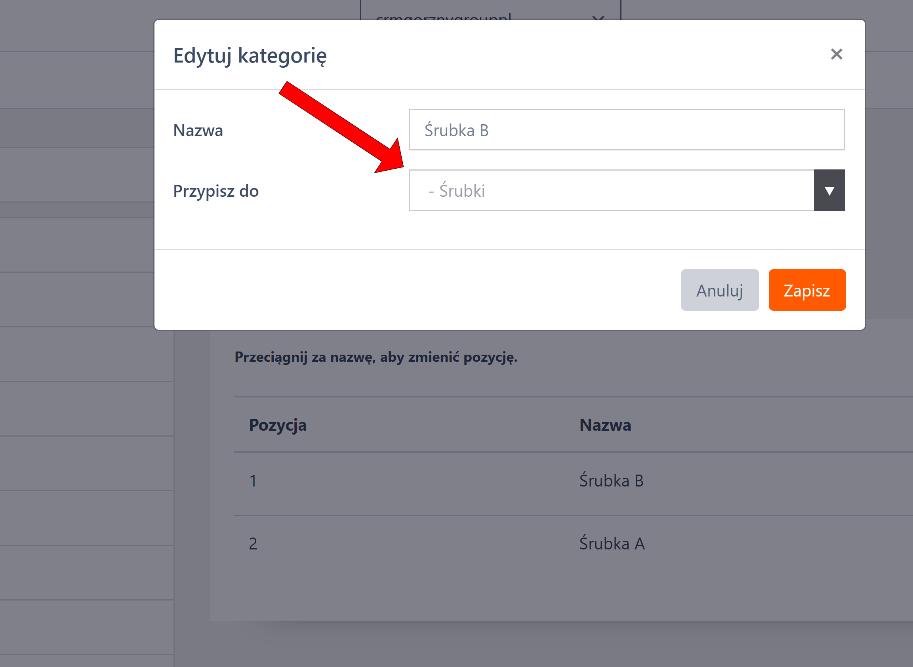The width and height of the screenshot is (913, 667).
Task: Click the Nazwa label in the dialog
Action: click(198, 131)
